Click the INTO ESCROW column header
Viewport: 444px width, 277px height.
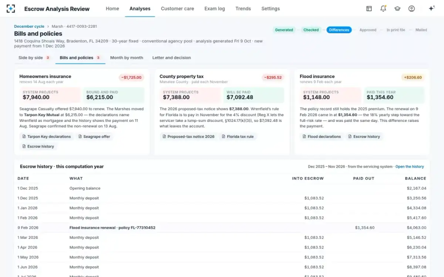pyautogui.click(x=308, y=178)
